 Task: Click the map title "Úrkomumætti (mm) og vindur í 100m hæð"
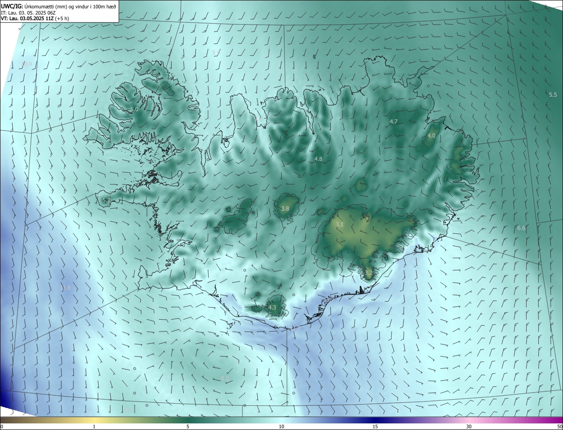[x=70, y=6]
